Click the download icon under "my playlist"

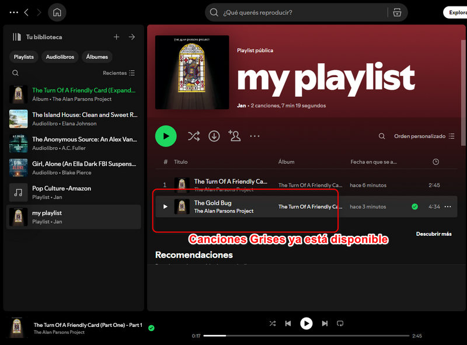pos(214,135)
